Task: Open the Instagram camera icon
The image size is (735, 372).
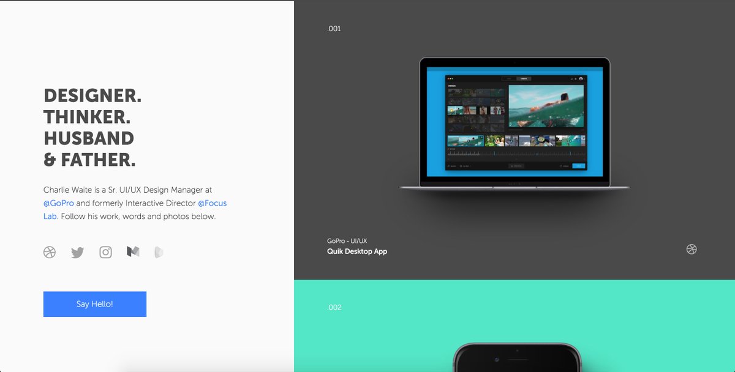Action: pyautogui.click(x=105, y=252)
